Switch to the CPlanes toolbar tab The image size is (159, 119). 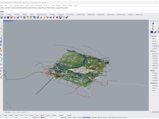click(x=9, y=15)
